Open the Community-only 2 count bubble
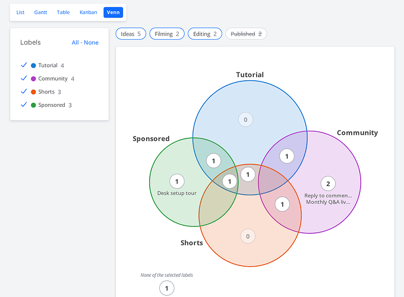404x297 pixels. coord(328,184)
